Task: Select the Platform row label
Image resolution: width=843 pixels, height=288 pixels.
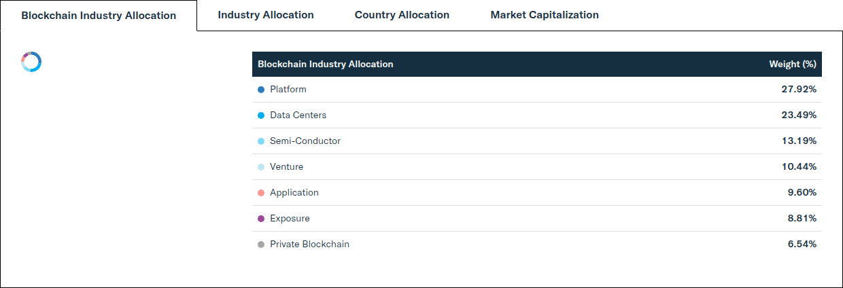Action: pyautogui.click(x=288, y=89)
